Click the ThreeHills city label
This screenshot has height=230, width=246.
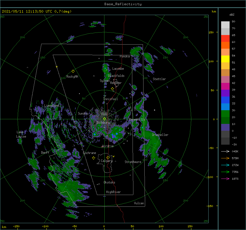click(x=137, y=120)
